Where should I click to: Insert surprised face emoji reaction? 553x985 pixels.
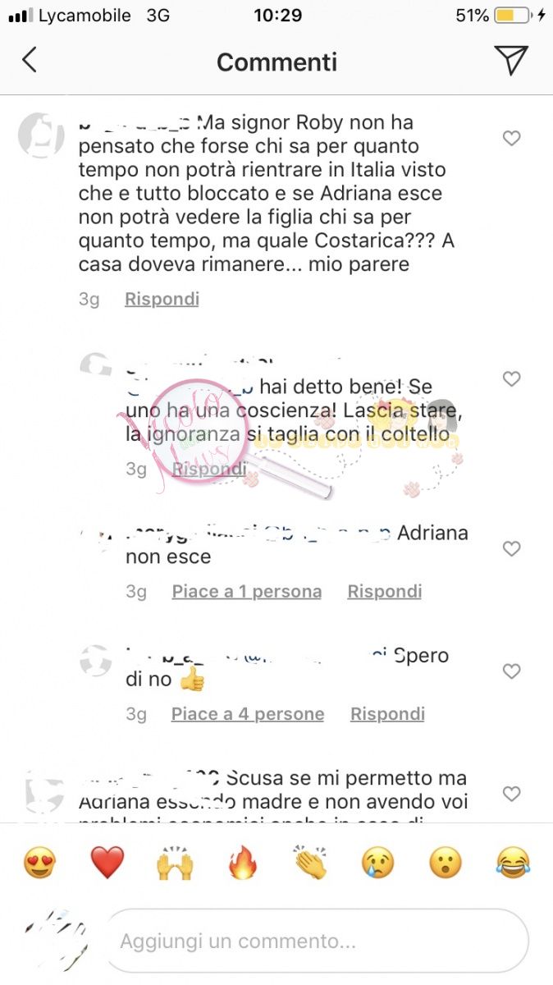click(446, 863)
